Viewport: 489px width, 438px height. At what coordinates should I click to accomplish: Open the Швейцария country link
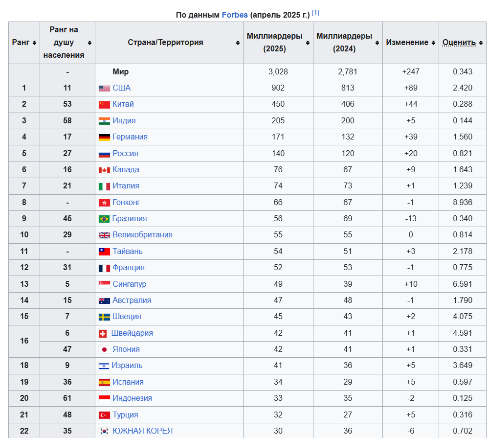132,333
